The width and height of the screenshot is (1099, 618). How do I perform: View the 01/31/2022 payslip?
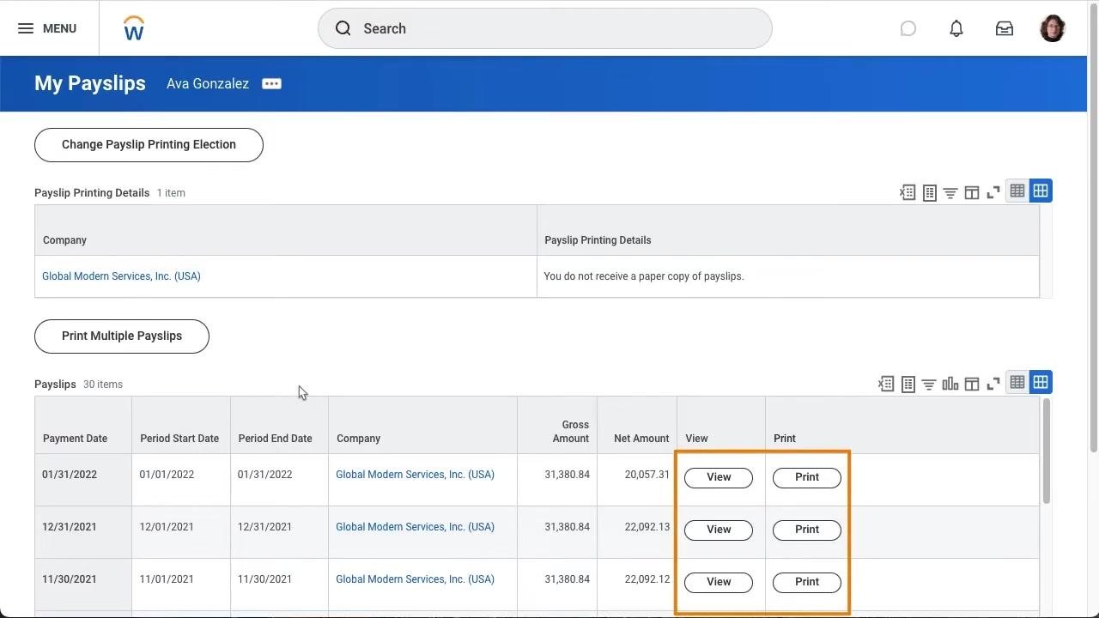[719, 477]
